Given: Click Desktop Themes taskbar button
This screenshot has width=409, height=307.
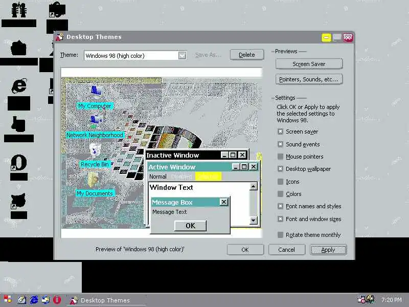Looking at the screenshot, I should click(105, 300).
